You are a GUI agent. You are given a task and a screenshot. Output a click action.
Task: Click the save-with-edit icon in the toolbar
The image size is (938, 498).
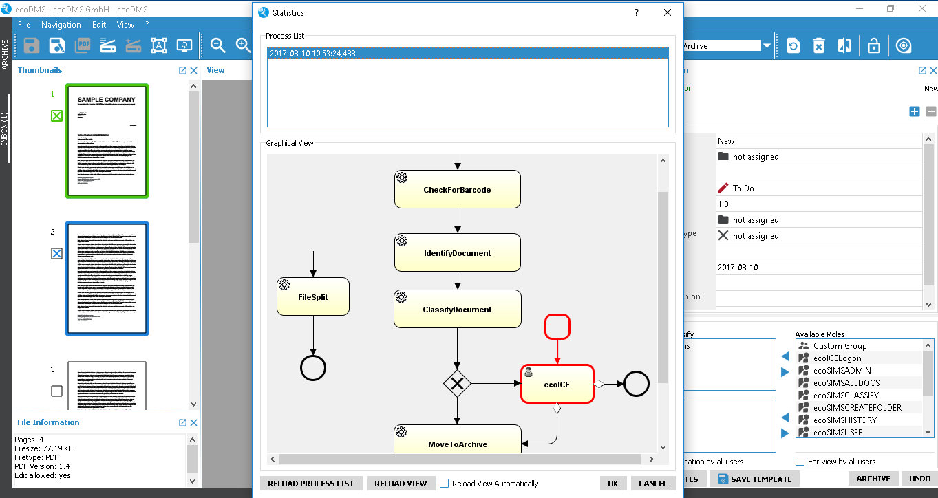(x=57, y=46)
